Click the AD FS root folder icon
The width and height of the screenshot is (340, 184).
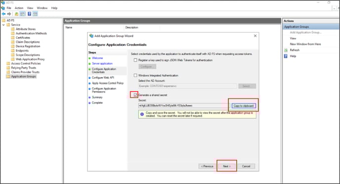click(x=3, y=20)
